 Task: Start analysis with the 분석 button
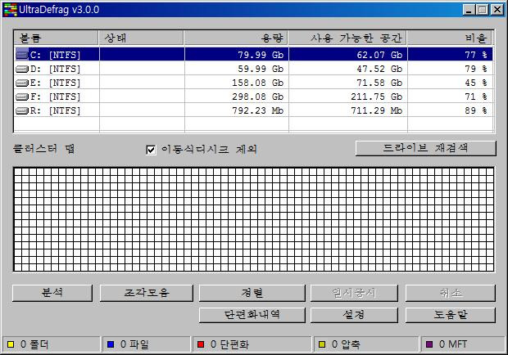click(x=52, y=293)
